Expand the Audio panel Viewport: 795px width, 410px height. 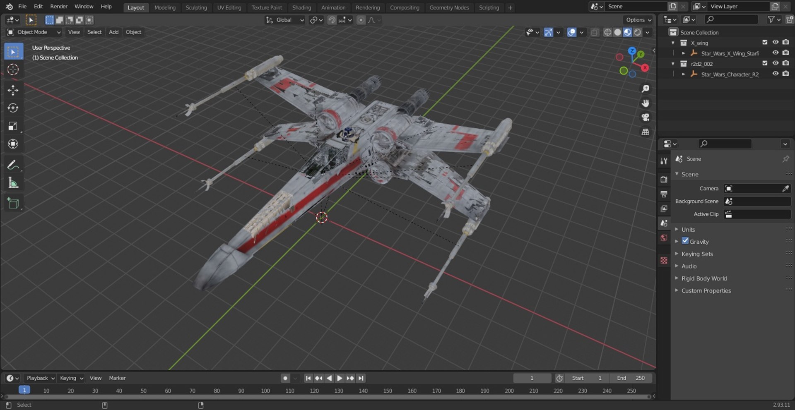pyautogui.click(x=689, y=266)
